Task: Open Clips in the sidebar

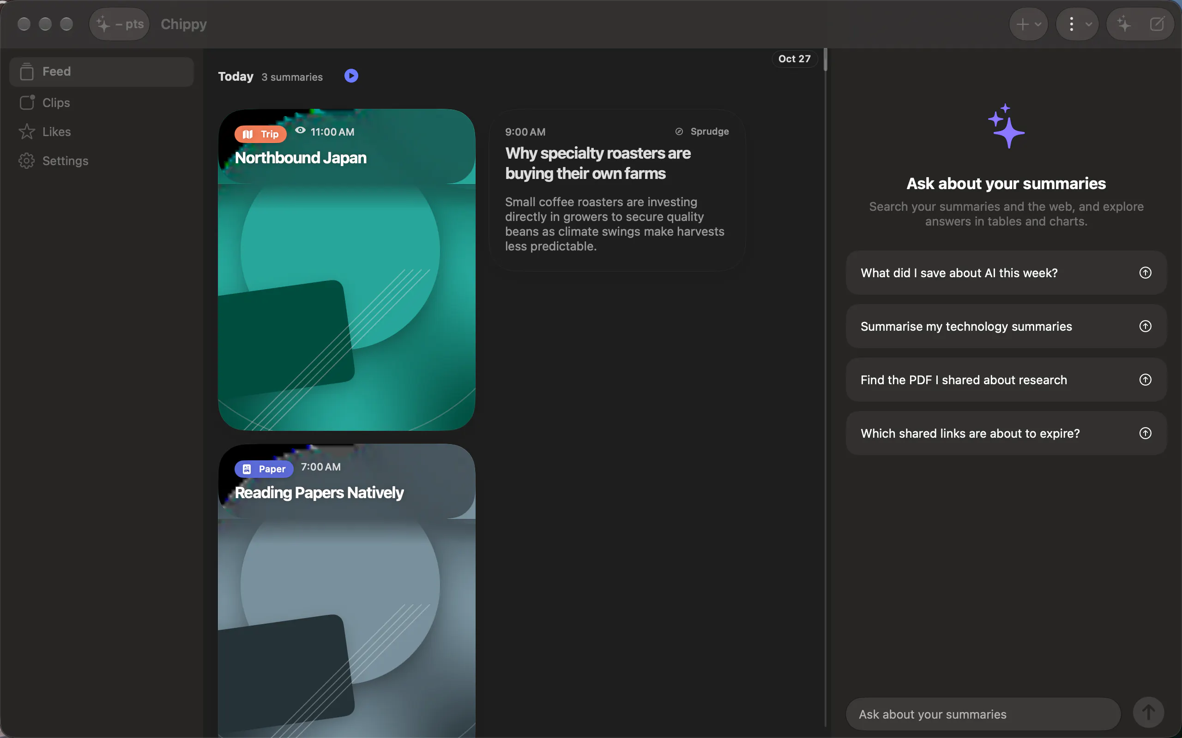Action: point(102,102)
